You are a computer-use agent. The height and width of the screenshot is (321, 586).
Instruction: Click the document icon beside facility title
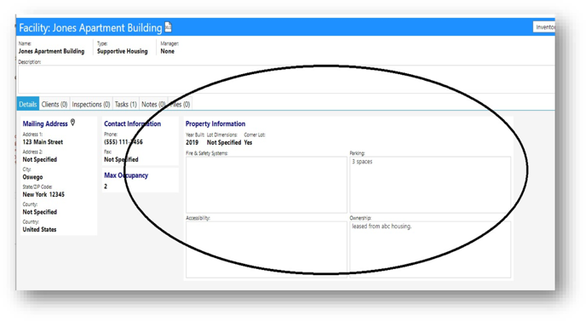tap(168, 27)
